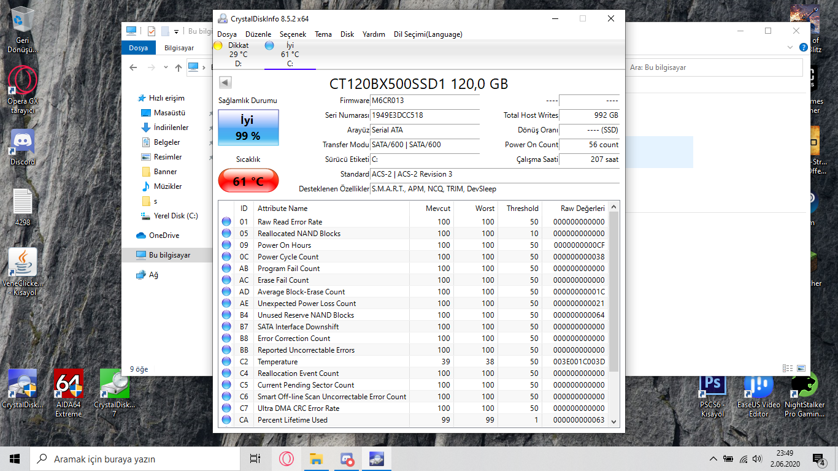Click status orb of Erase Fail Count row
Viewport: 838px width, 471px height.
(x=226, y=280)
